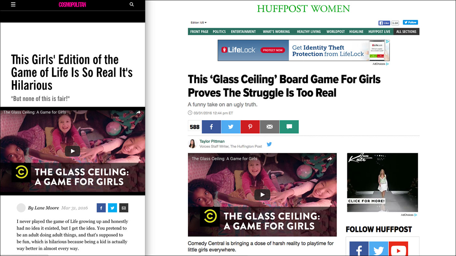The image size is (456, 256).
Task: Click the LifeLock Protect Now button
Action: 273,50
